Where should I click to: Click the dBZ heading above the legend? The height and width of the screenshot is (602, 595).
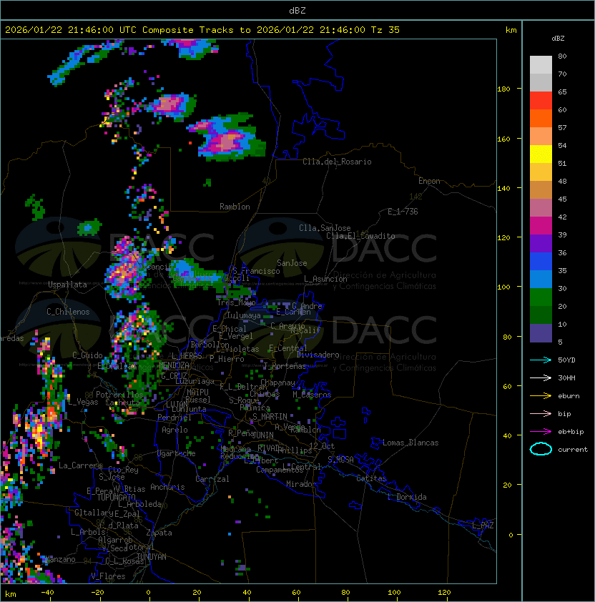558,39
